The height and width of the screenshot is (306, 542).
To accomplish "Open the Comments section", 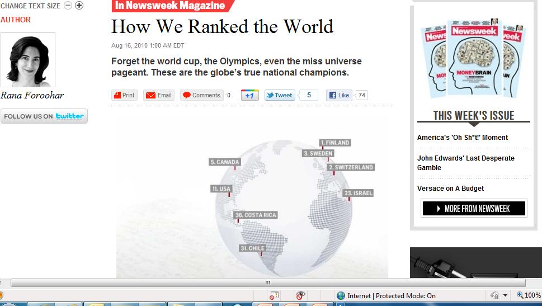I will pos(201,95).
